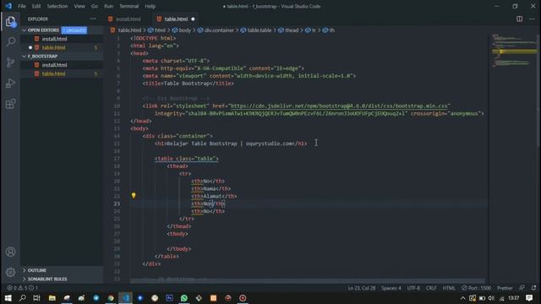The image size is (541, 304).
Task: Open the File menu
Action: pos(22,6)
